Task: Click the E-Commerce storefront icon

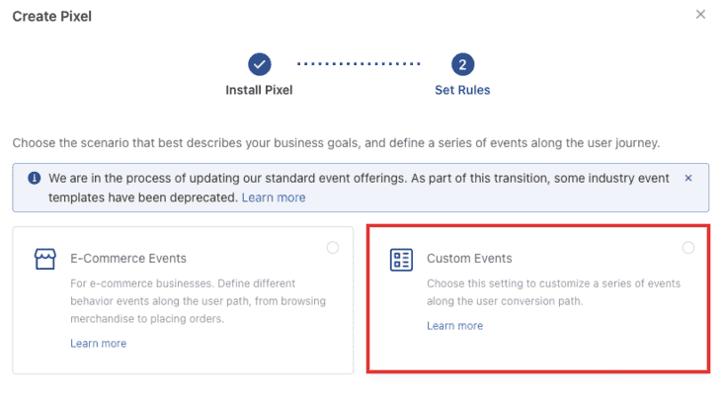Action: point(45,259)
